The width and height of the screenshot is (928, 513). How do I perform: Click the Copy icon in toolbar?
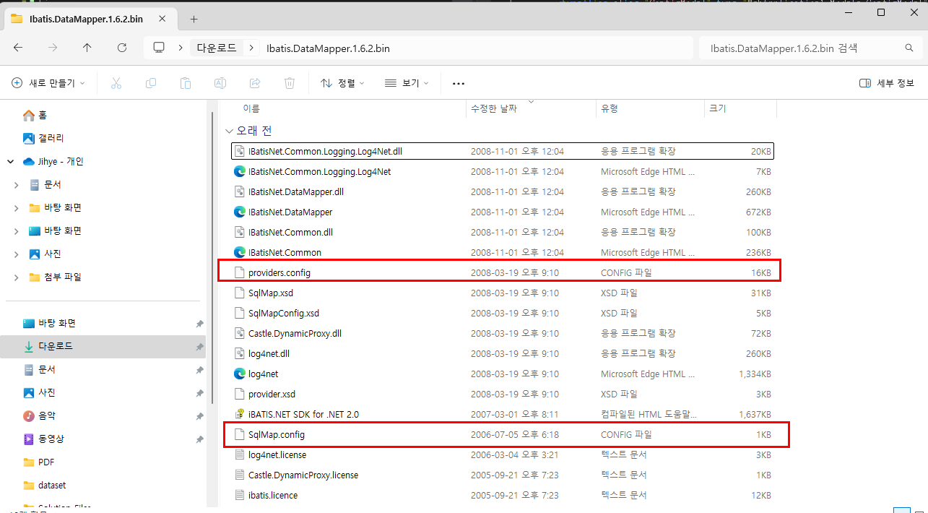[x=150, y=83]
